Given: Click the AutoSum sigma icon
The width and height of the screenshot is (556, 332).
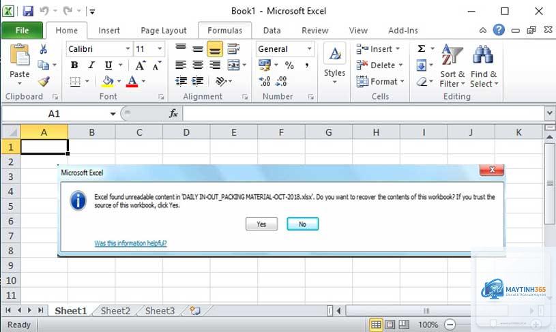Looking at the screenshot, I should 421,48.
